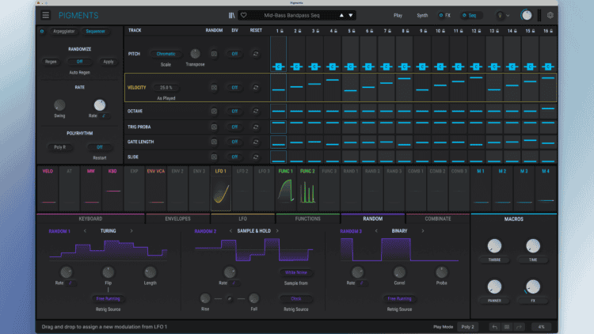The width and height of the screenshot is (594, 334).
Task: Open Random 2 Clock retrig source dropdown
Action: (x=296, y=299)
